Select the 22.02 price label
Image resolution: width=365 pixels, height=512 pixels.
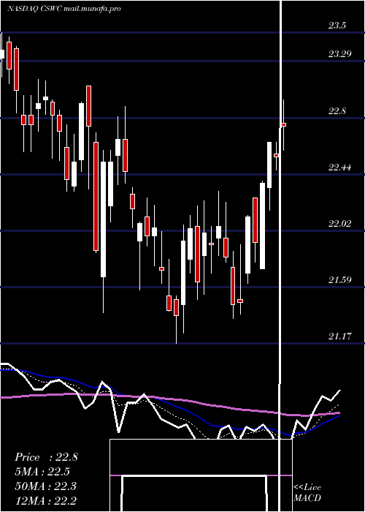(339, 224)
